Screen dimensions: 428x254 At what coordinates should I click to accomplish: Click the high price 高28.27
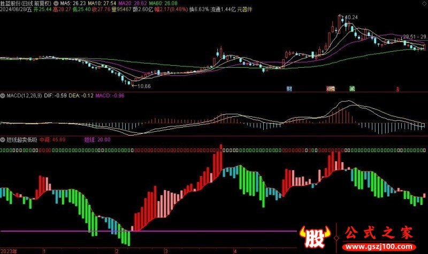click(x=62, y=9)
